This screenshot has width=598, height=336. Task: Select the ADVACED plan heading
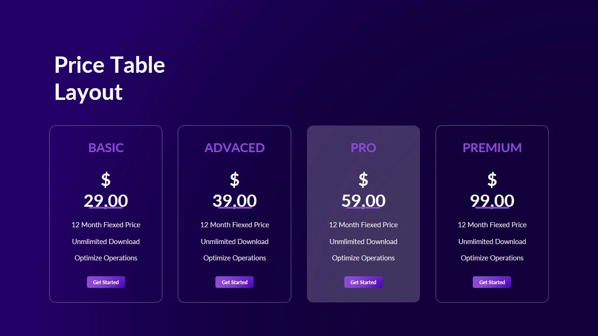click(x=235, y=148)
